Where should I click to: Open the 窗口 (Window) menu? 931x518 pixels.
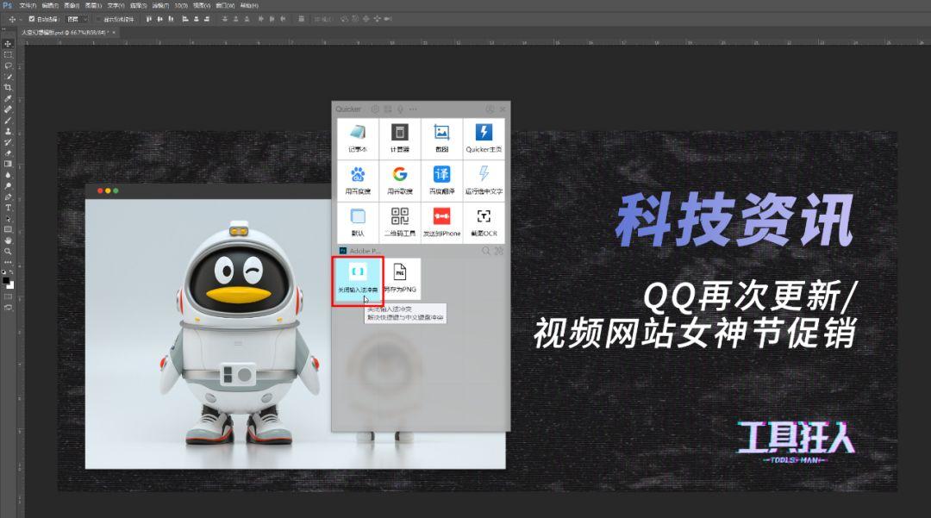coord(225,5)
